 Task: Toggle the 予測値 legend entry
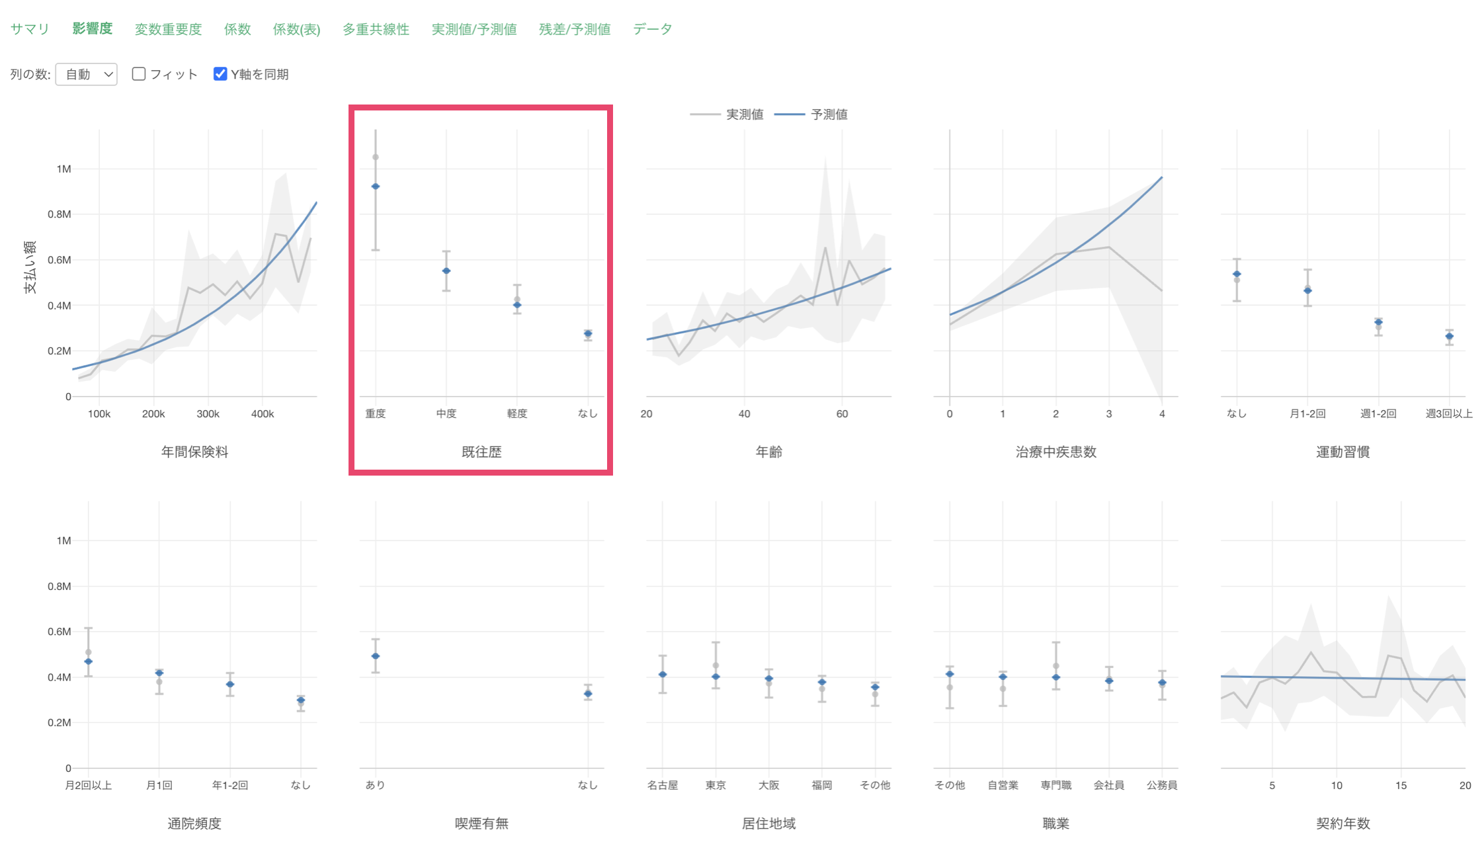[811, 114]
